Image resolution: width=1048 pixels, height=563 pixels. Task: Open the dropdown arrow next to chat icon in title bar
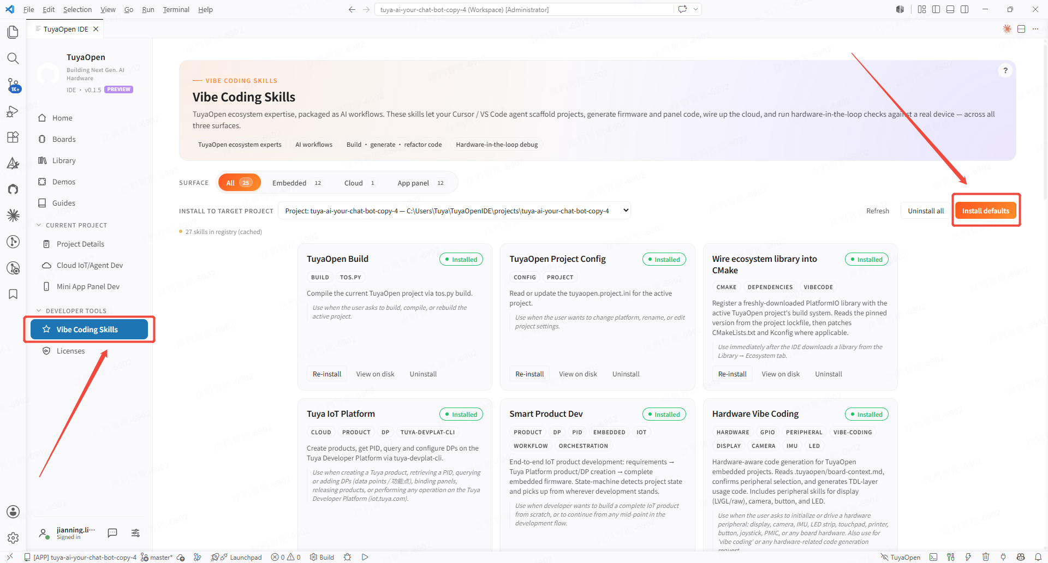(695, 9)
